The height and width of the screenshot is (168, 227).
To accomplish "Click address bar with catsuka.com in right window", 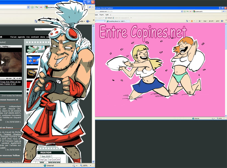I will (138, 11).
